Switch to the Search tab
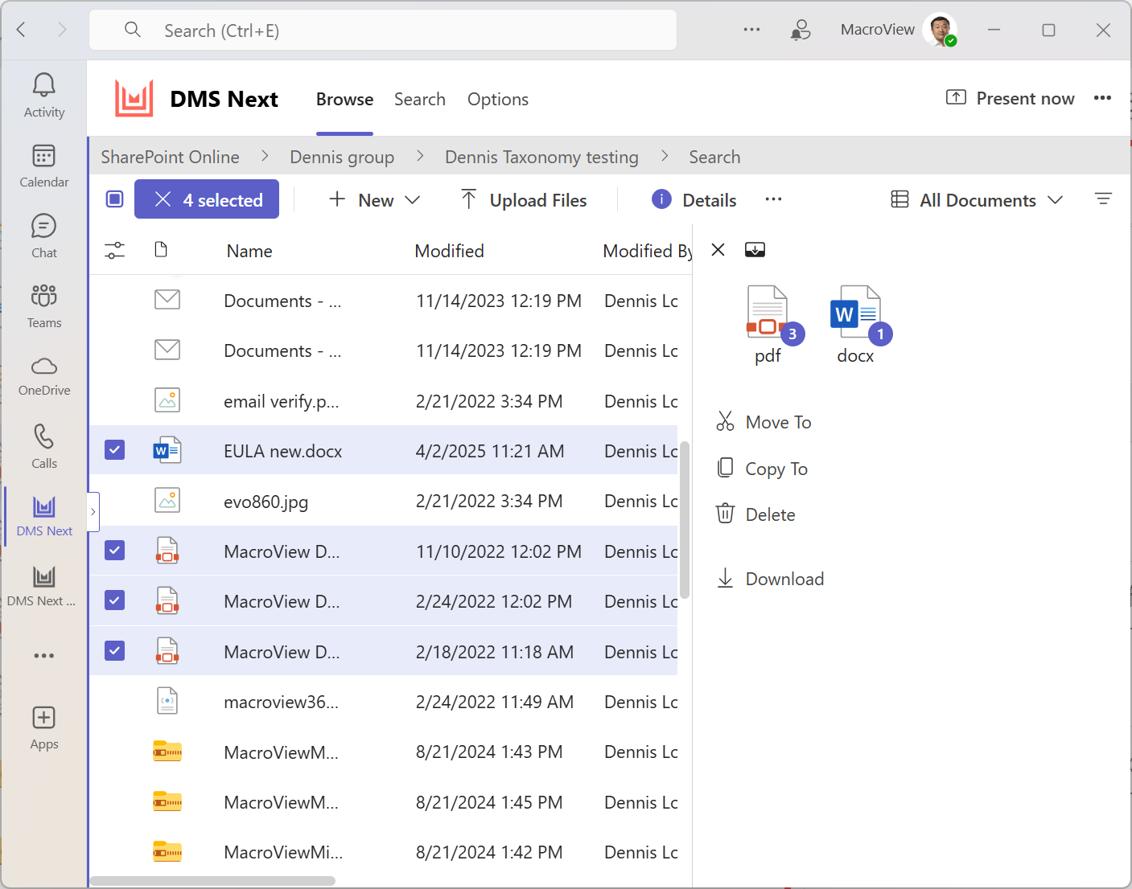This screenshot has width=1132, height=889. (x=420, y=99)
